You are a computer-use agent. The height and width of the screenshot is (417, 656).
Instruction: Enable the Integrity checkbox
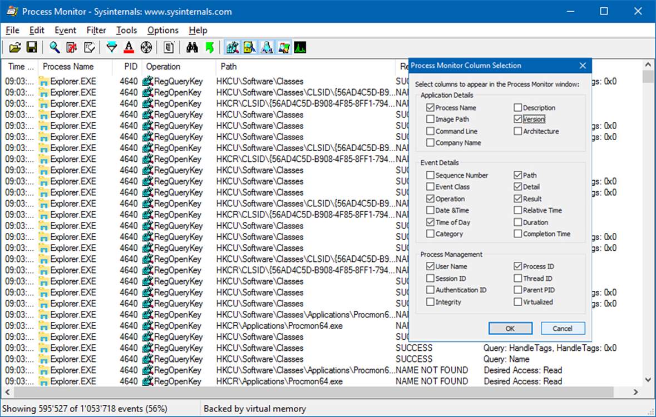430,301
